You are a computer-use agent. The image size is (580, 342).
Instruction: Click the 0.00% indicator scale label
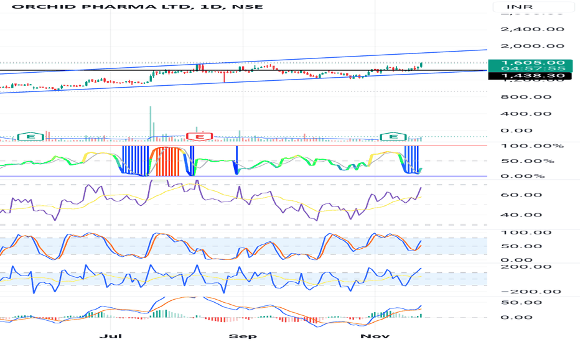pos(523,176)
